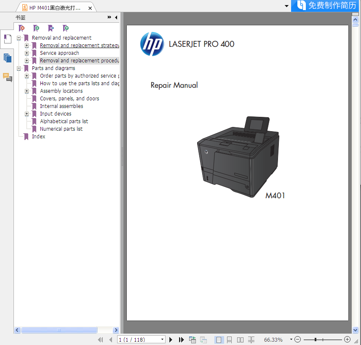The height and width of the screenshot is (345, 361).
Task: Collapse the Parts and diagrams node
Action: pyautogui.click(x=19, y=68)
